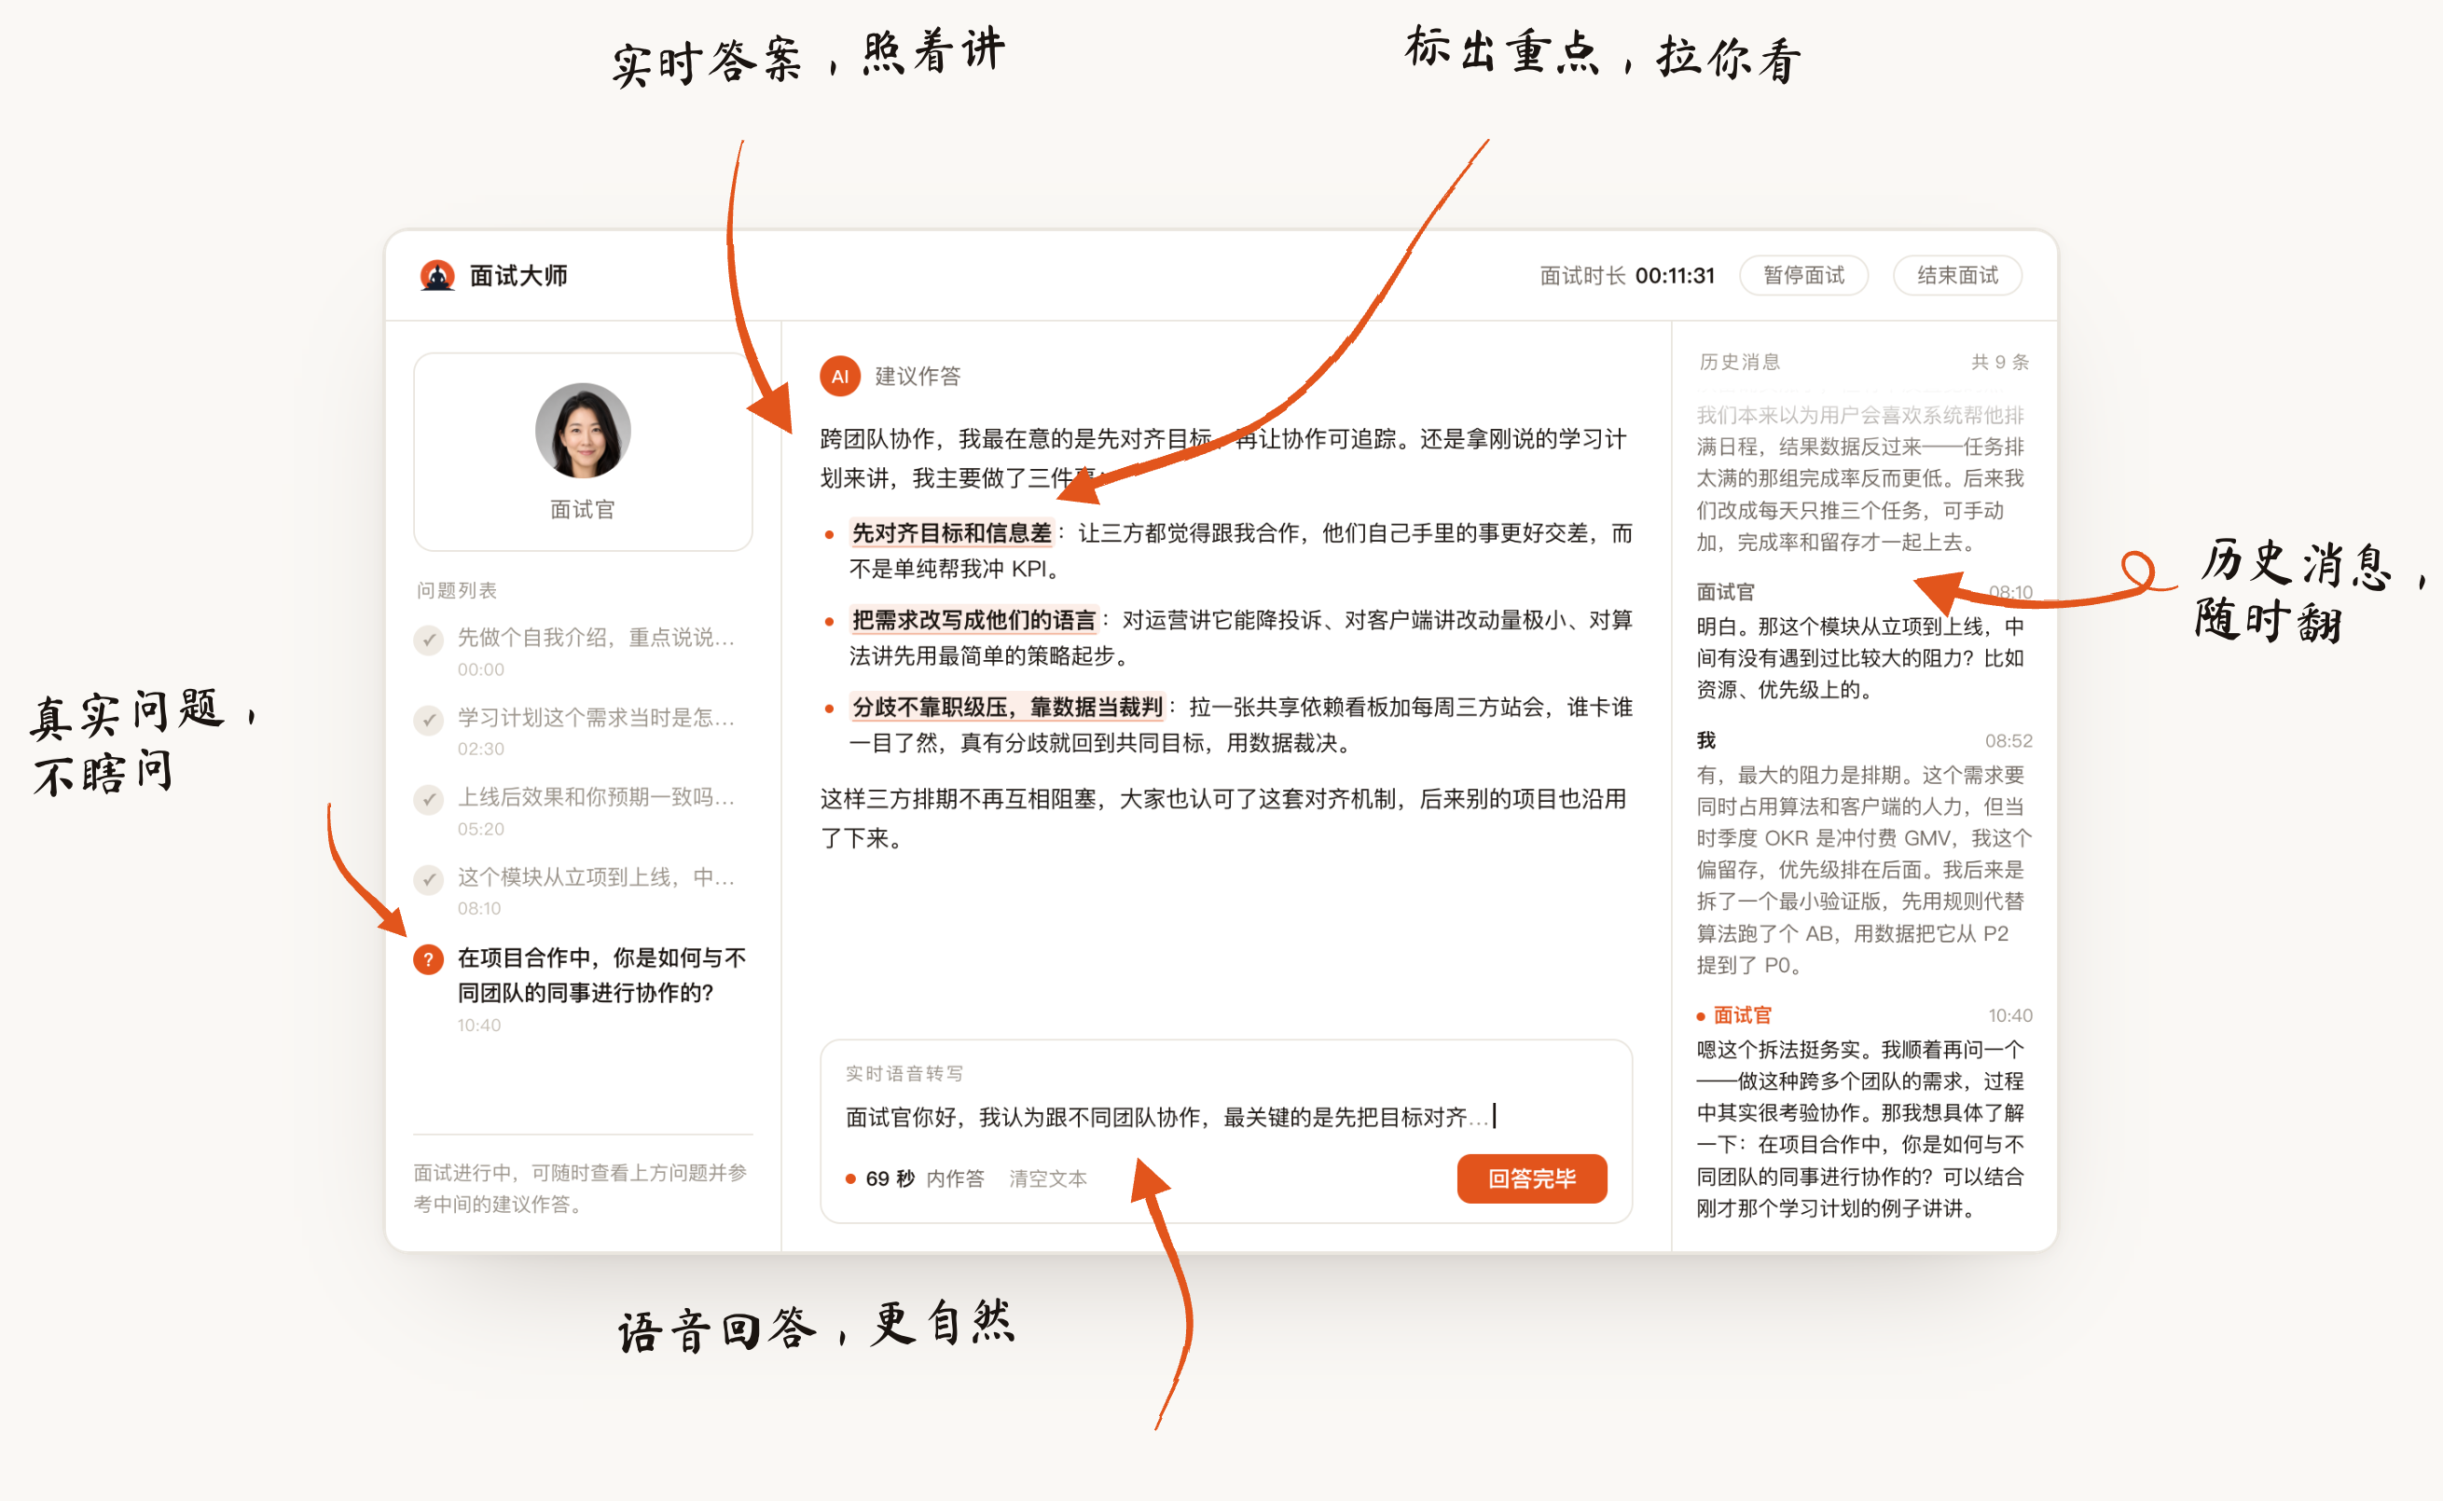This screenshot has height=1501, width=2443.
Task: Click timestamp 10:40 under current question
Action: coord(478,1025)
